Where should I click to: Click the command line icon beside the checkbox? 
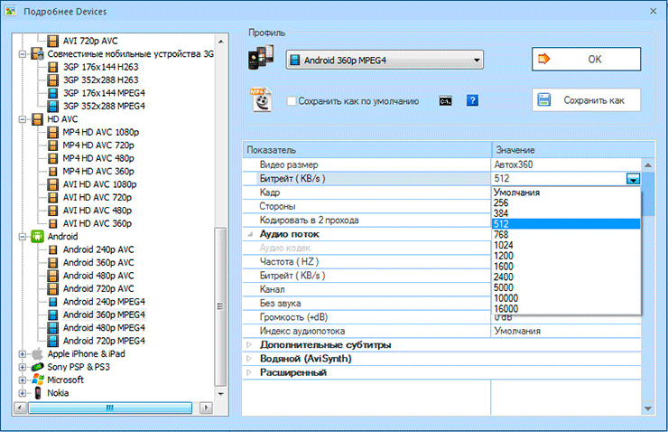pos(445,101)
